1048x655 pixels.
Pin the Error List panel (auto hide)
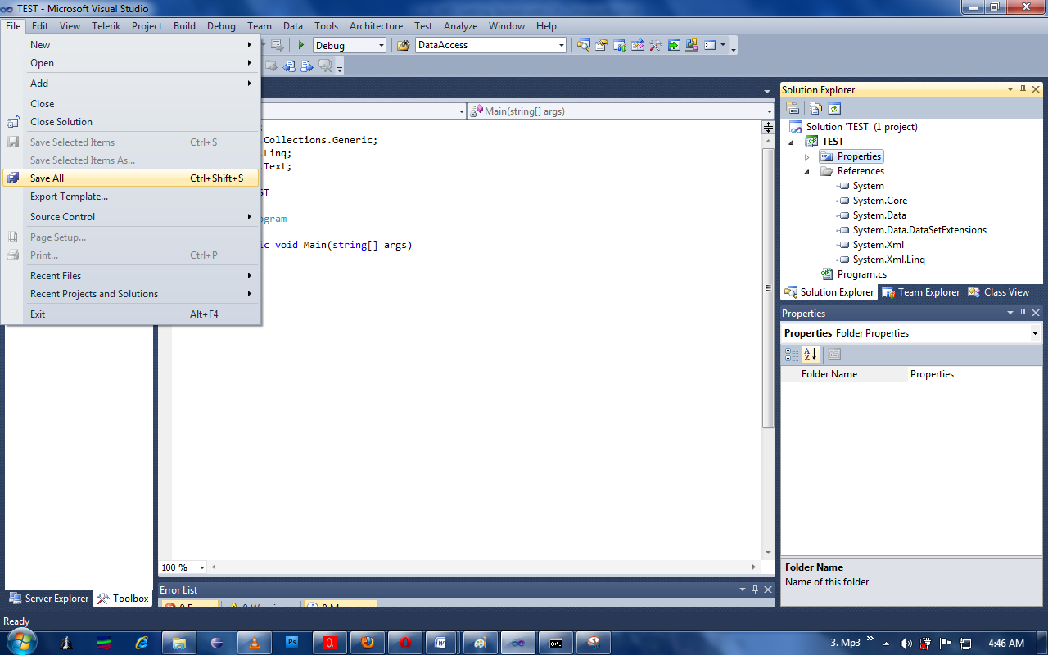point(754,589)
